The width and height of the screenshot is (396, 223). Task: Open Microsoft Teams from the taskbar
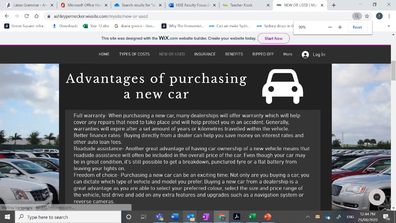pyautogui.click(x=159, y=217)
